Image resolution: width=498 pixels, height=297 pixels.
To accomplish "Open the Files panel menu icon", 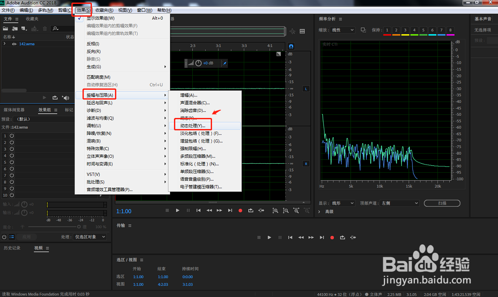I will (x=17, y=19).
